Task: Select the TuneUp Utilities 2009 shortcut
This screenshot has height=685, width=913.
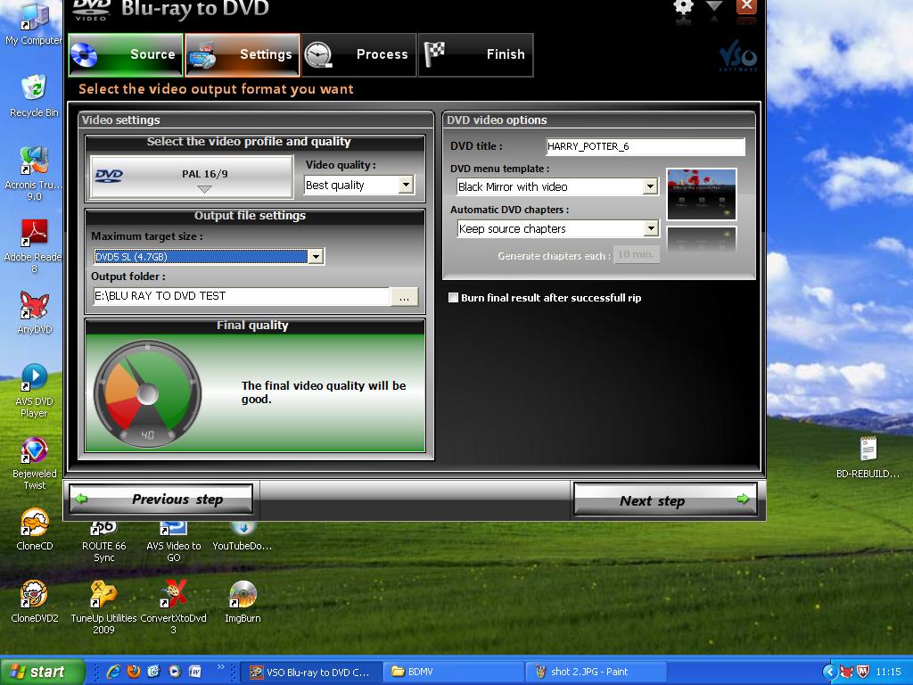Action: [x=103, y=607]
